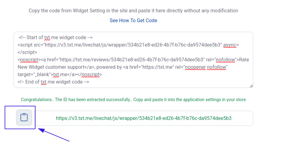Viewport: 281px width, 148px height.
Task: Click the text area resize handle
Action: pyautogui.click(x=251, y=86)
